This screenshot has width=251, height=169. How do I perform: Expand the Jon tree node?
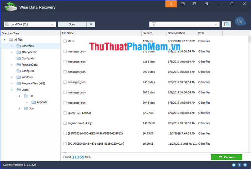click(19, 108)
